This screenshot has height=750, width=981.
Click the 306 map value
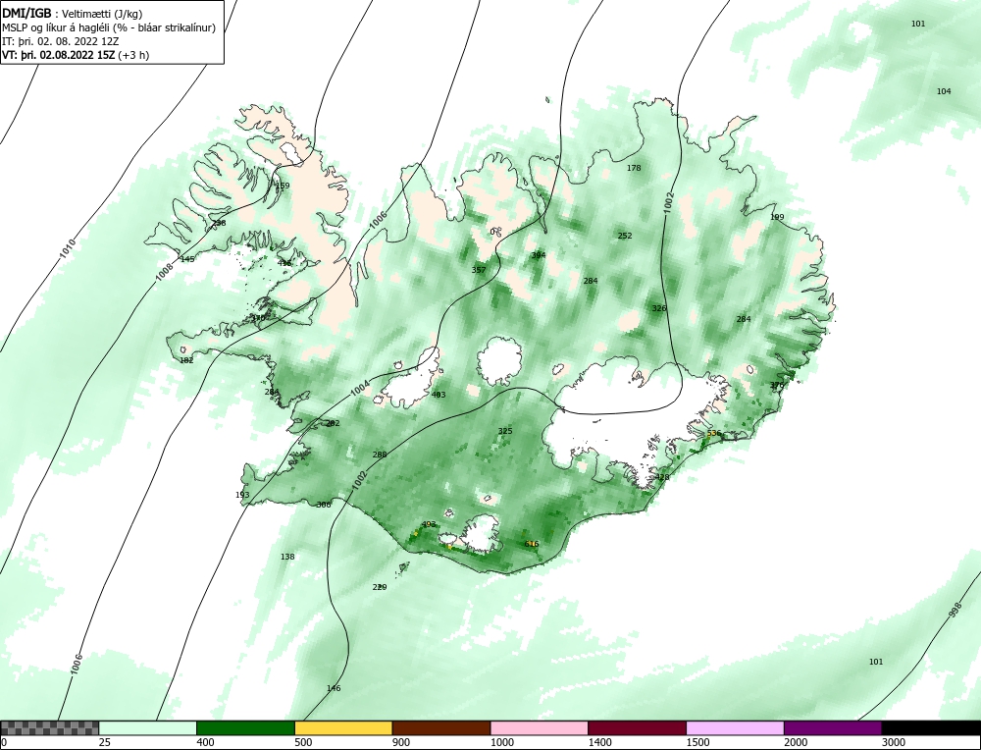324,505
